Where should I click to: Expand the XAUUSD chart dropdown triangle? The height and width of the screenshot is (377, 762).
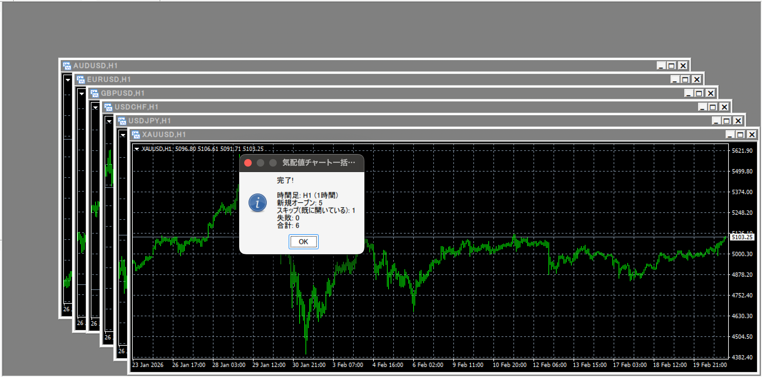point(137,149)
